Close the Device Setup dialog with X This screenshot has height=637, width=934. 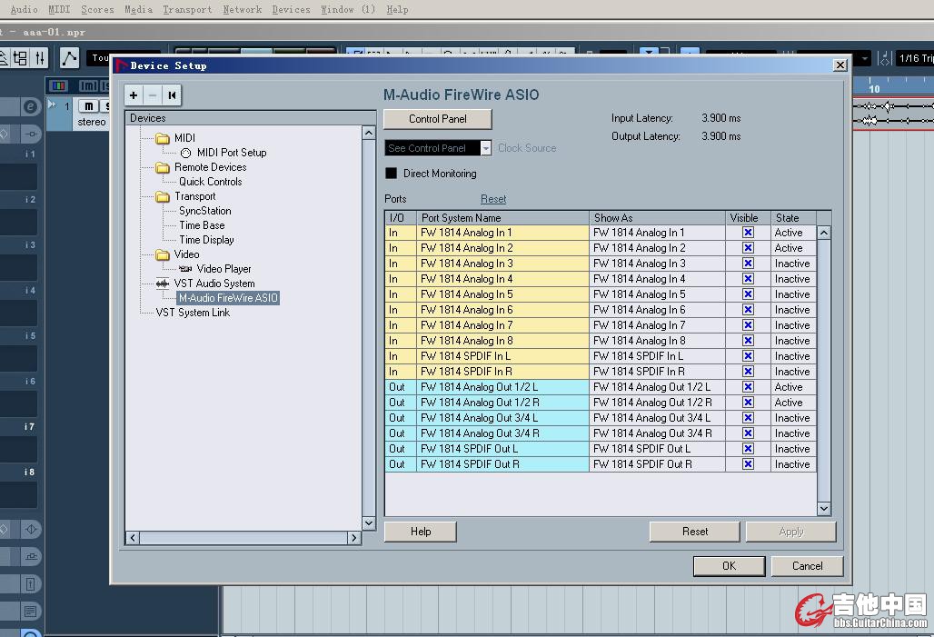tap(840, 65)
